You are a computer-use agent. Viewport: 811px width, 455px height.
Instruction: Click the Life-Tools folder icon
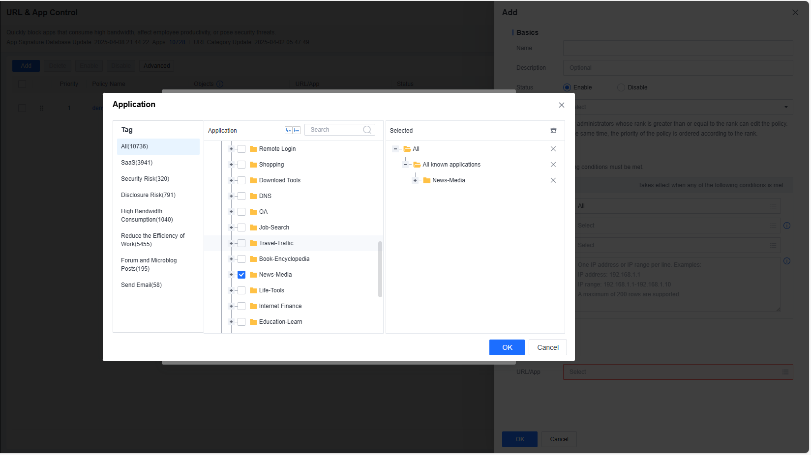click(x=253, y=290)
